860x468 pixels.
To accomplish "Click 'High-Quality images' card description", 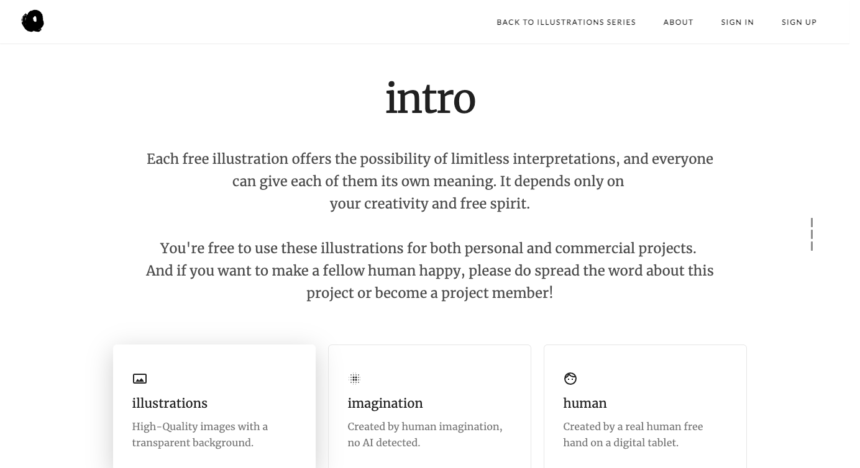I will (200, 434).
